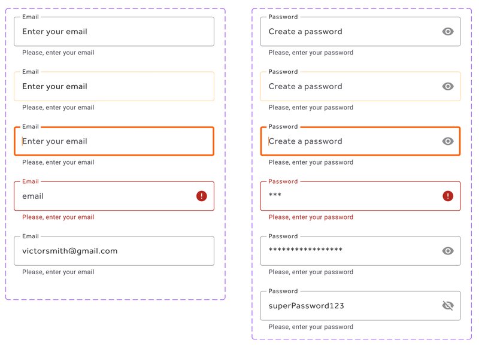Click the field showing superPassword123
The image size is (479, 349).
click(x=360, y=306)
